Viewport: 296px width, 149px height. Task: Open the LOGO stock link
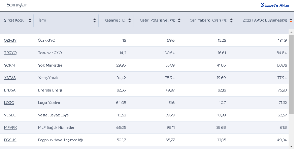9,103
